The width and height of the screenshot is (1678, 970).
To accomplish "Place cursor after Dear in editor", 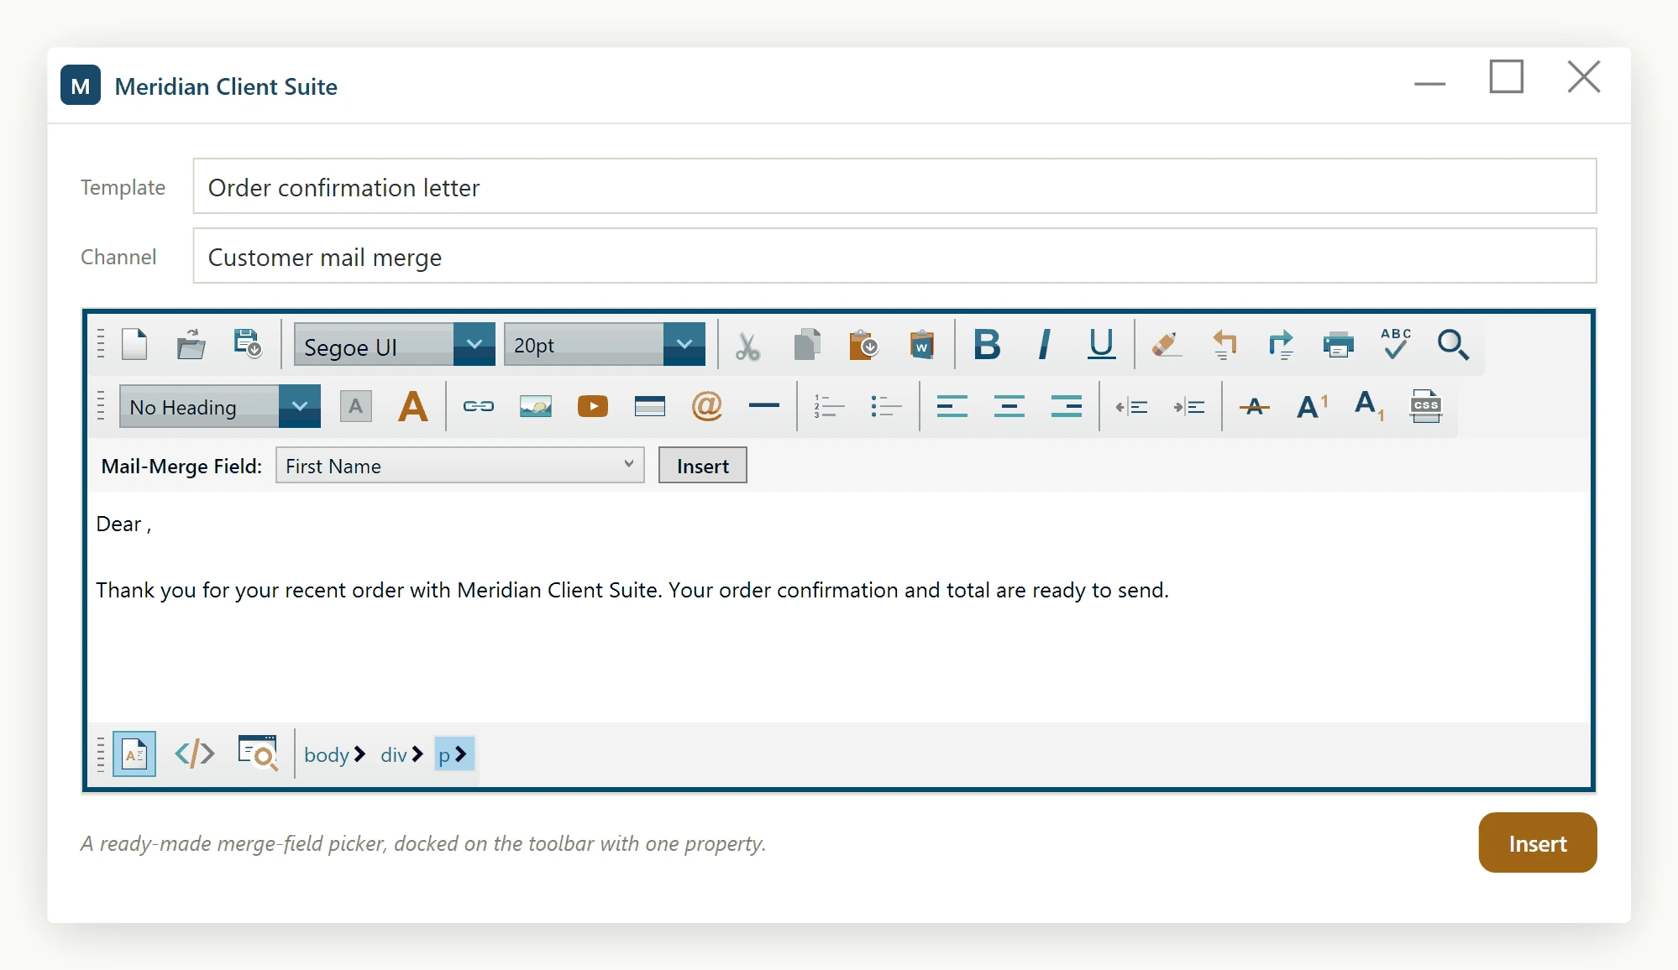I will (144, 524).
